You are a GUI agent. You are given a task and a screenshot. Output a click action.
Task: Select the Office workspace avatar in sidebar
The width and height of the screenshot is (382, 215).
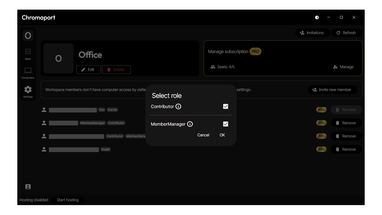pyautogui.click(x=28, y=35)
